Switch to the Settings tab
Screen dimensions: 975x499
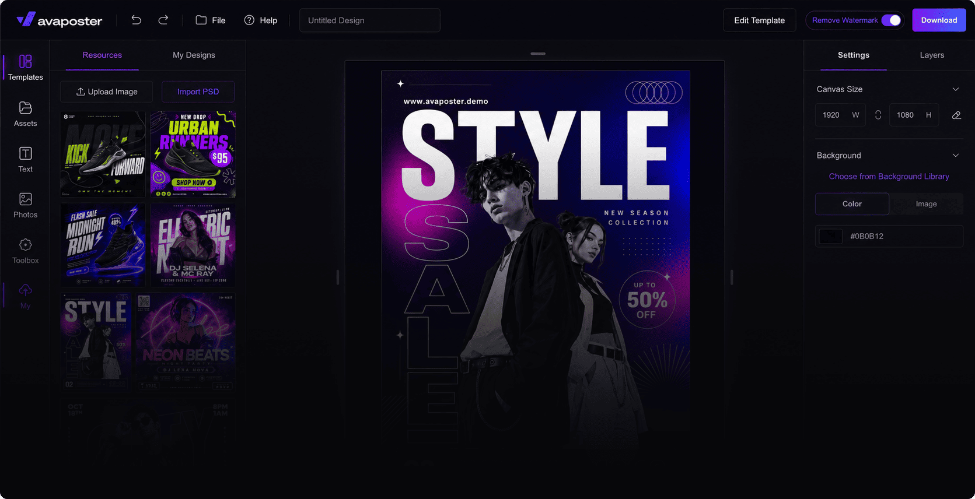pos(854,55)
